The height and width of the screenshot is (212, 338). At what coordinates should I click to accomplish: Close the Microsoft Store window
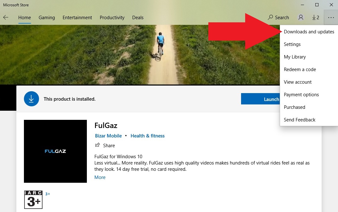[x=331, y=5]
